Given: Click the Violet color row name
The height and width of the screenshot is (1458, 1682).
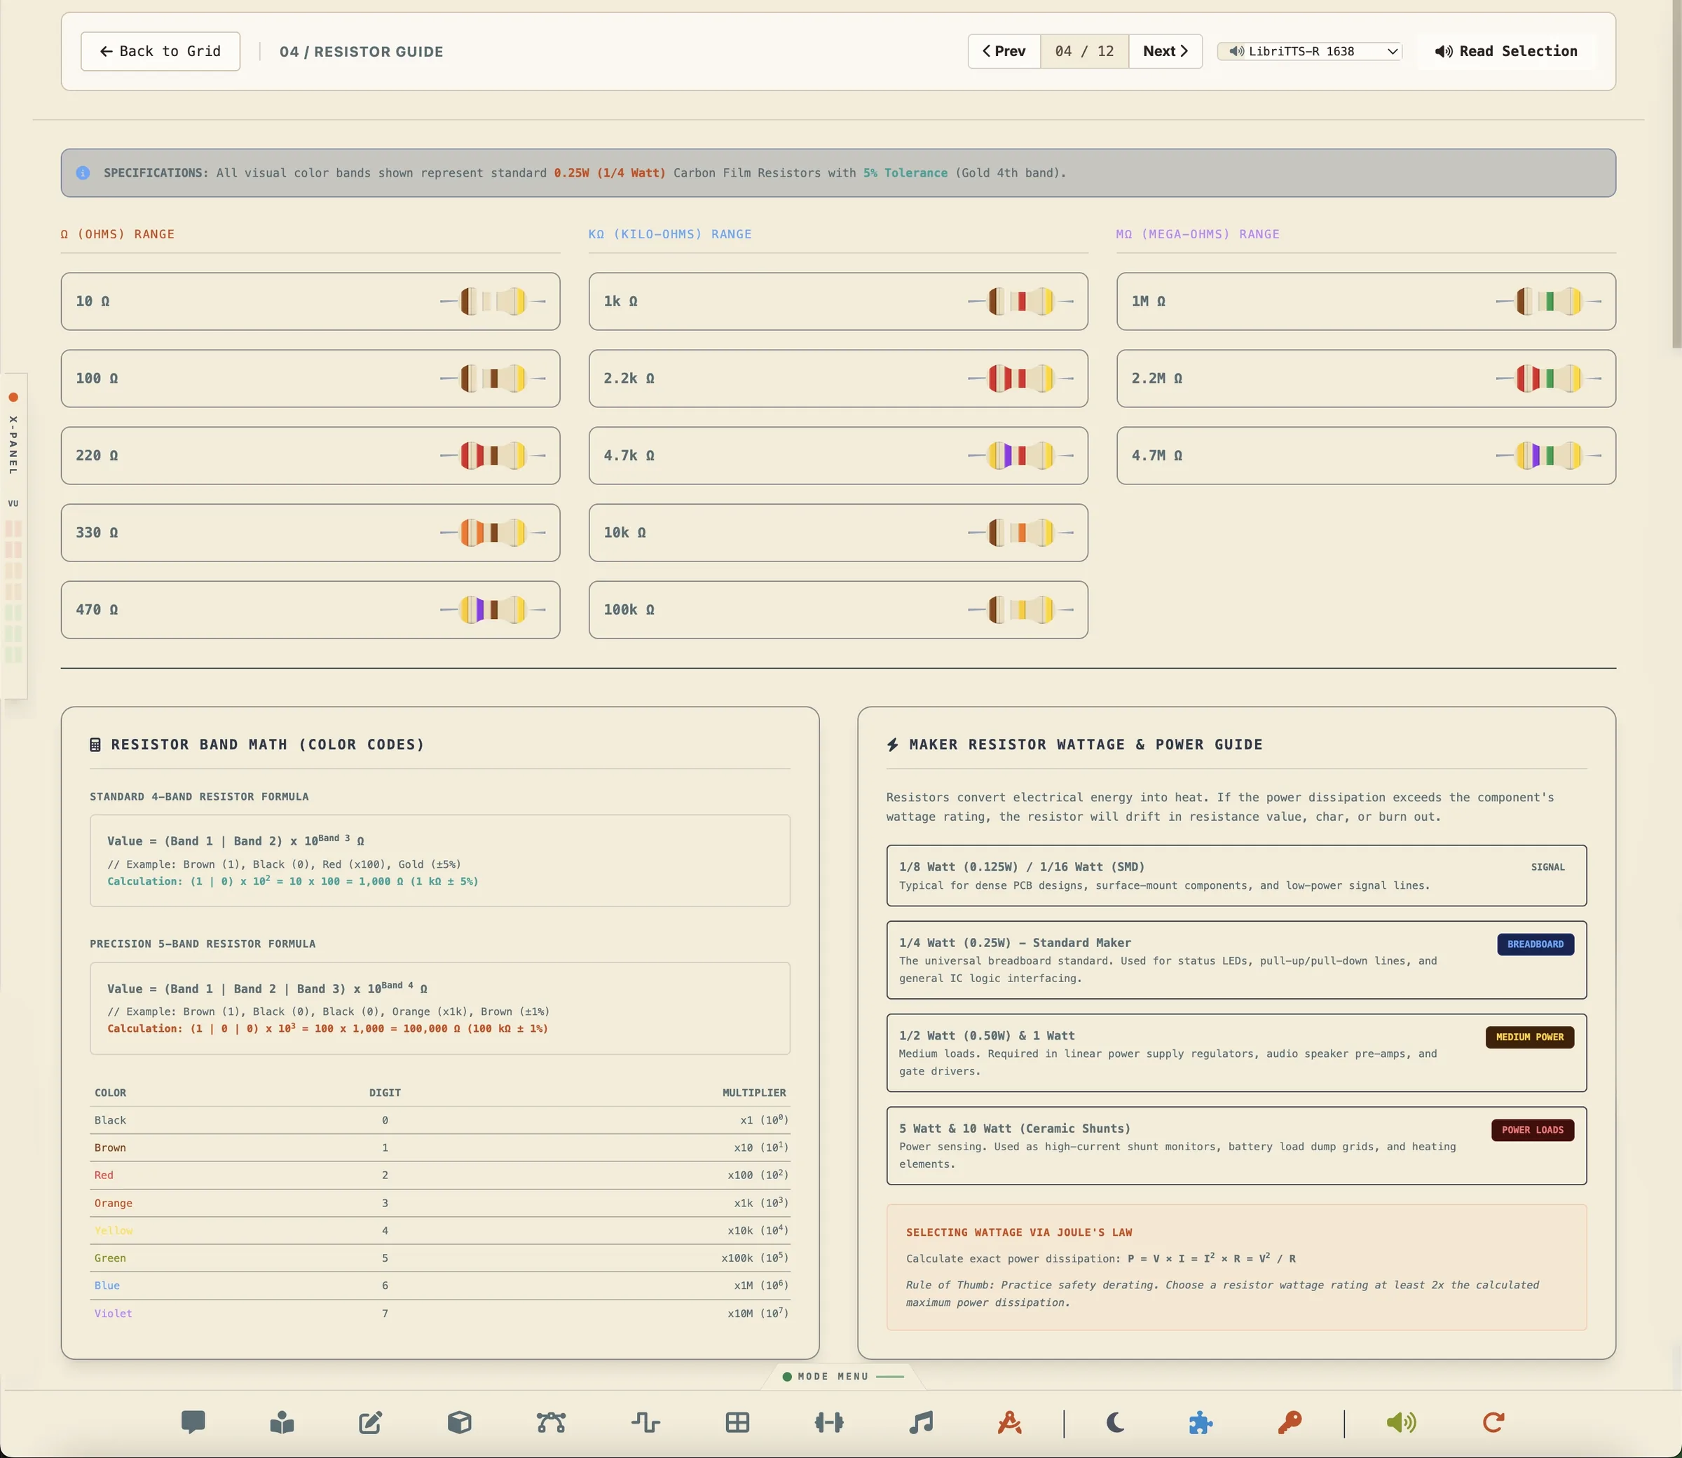Looking at the screenshot, I should click(113, 1313).
